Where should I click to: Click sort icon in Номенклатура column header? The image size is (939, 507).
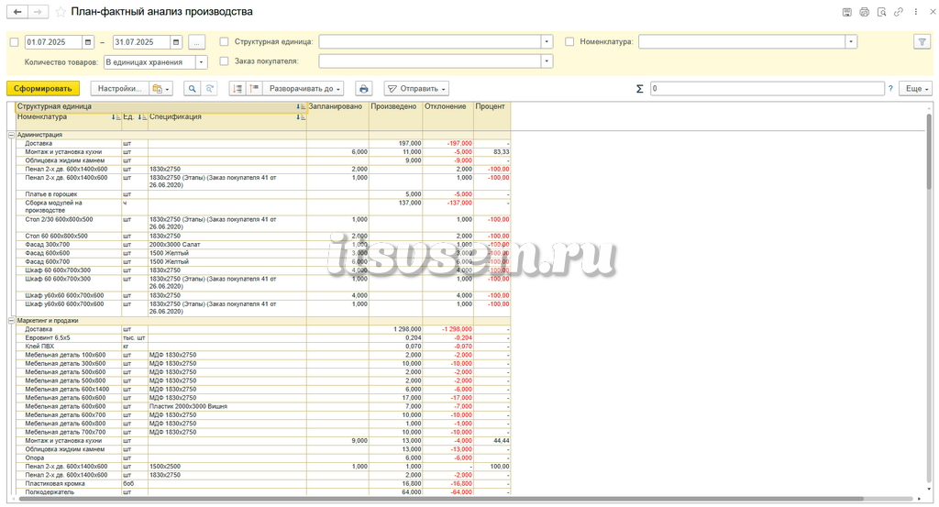click(116, 117)
